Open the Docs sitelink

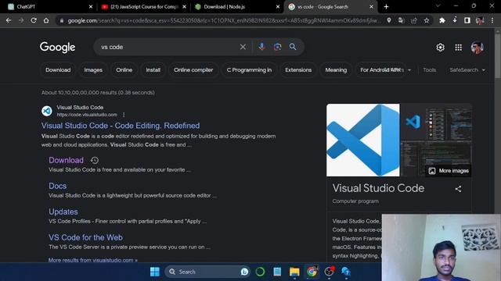pos(57,186)
